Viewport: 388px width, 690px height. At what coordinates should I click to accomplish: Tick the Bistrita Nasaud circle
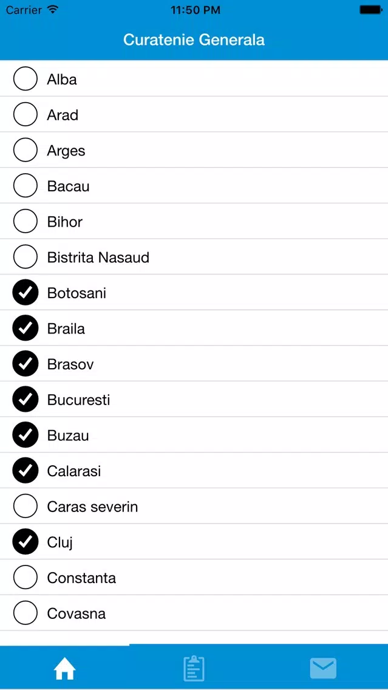[26, 257]
